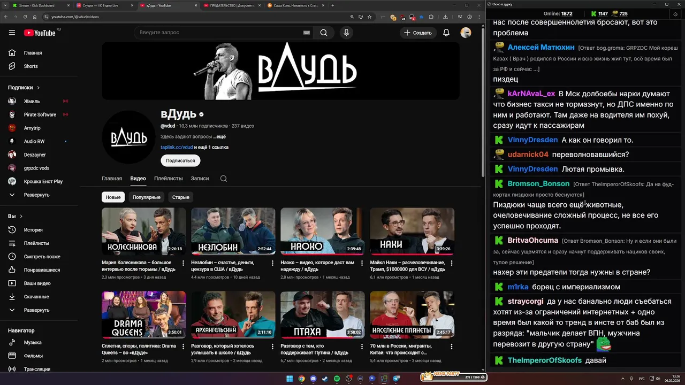Open the Население планеты video thumbnail
685x385 pixels.
(412, 315)
